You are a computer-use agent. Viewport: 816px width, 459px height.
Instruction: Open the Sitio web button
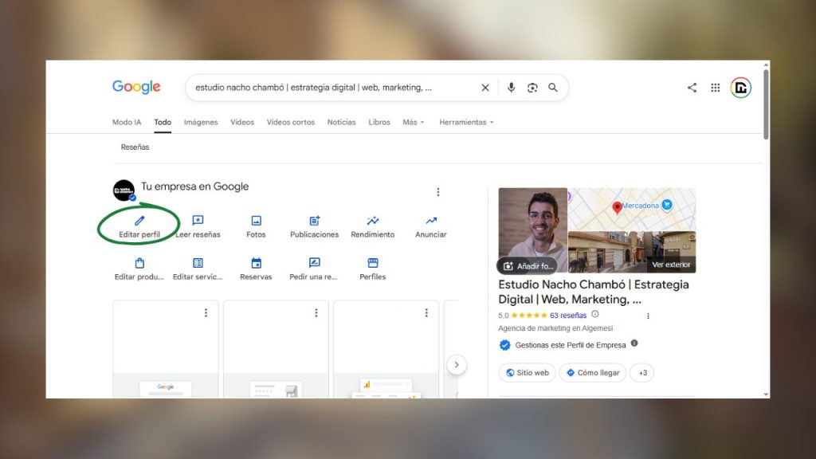(x=528, y=373)
